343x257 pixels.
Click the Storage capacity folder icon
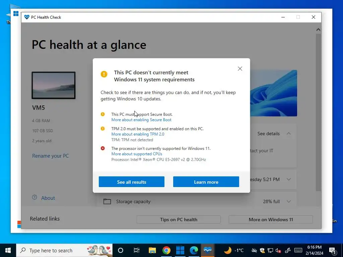(x=107, y=201)
